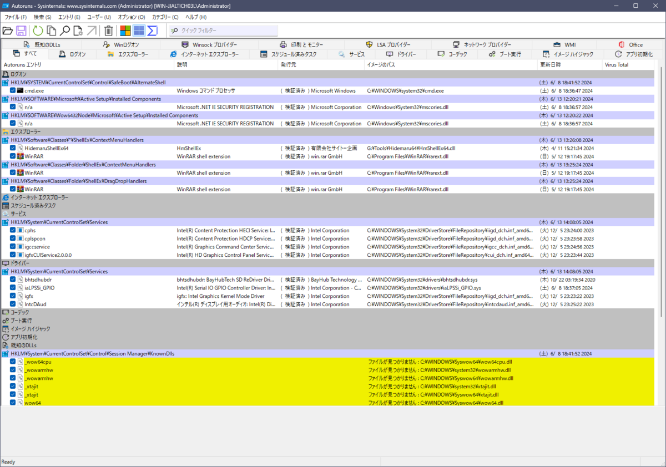Click the Delete trash can icon

click(109, 31)
